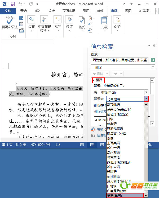
Task: Click the ABC 123 word count icon
Action: coord(21,30)
